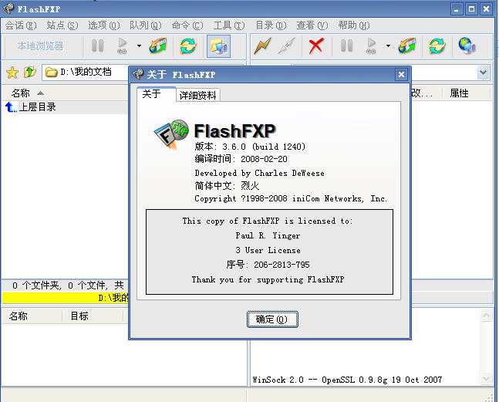499x402 pixels.
Task: Click the Refresh icon in the left toolbar
Action: pos(187,46)
